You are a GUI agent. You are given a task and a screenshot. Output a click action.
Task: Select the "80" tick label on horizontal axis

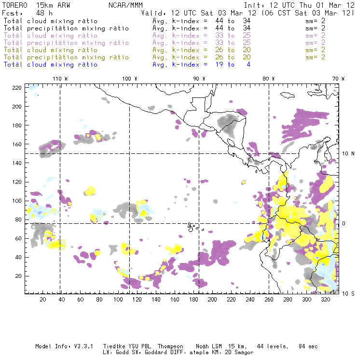point(99,300)
